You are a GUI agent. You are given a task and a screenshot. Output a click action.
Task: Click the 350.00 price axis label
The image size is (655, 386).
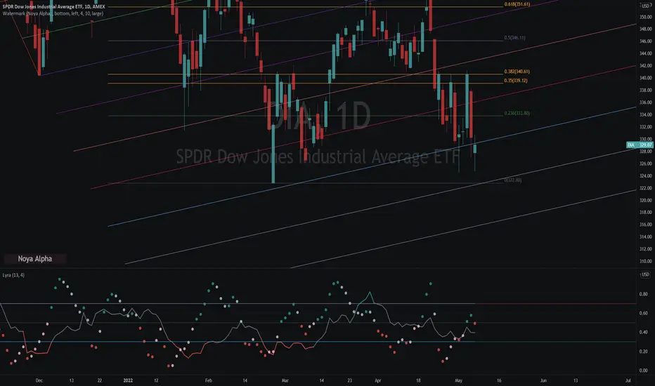pyautogui.click(x=645, y=17)
